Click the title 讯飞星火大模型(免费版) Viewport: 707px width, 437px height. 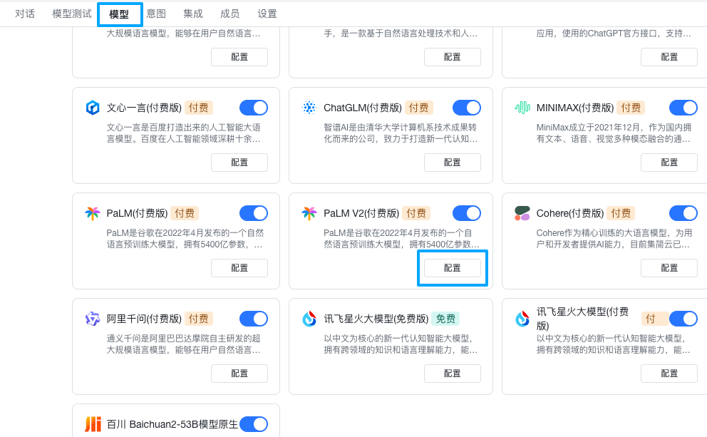pos(376,319)
